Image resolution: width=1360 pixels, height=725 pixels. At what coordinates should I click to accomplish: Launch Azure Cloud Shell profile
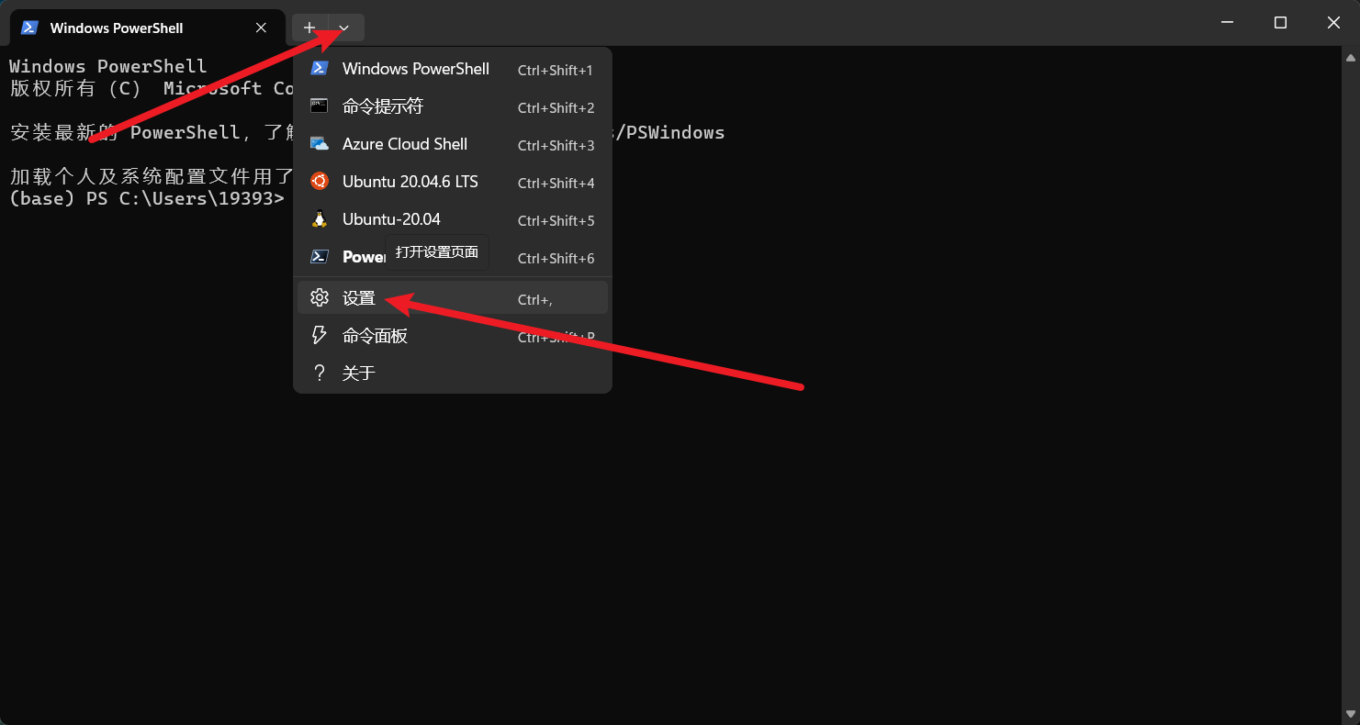(453, 144)
